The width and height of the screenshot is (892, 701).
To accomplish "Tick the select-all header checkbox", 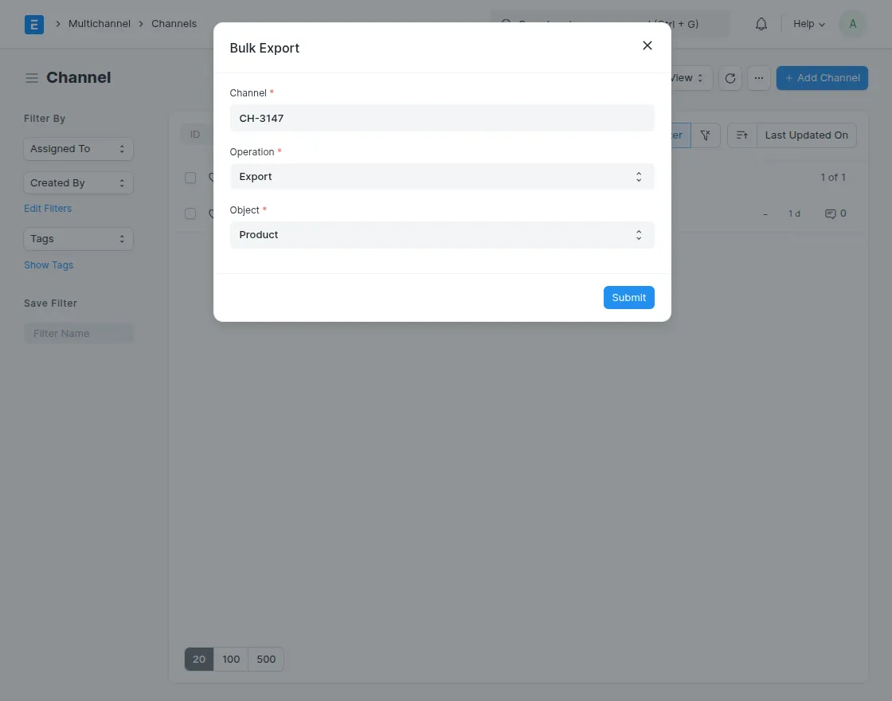I will [190, 178].
